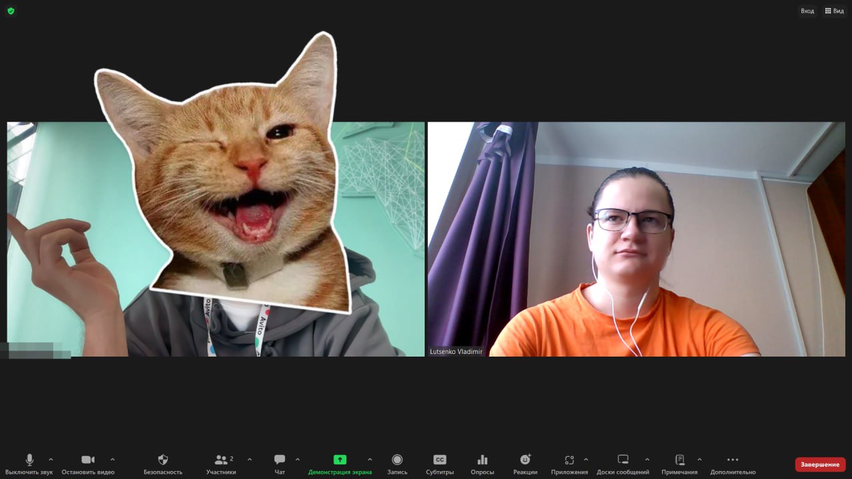Mute microphone with Выключить звук
852x479 pixels.
click(x=29, y=460)
